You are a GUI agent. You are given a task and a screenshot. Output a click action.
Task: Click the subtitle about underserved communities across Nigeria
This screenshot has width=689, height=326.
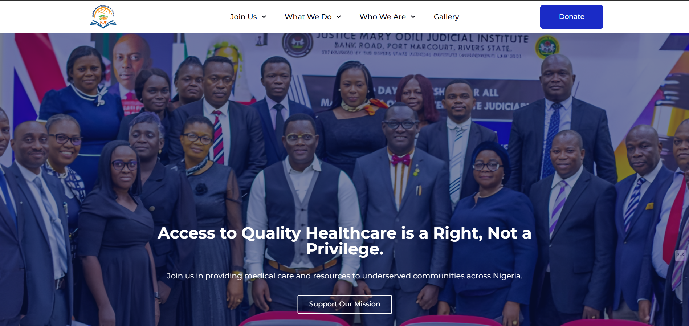[344, 276]
